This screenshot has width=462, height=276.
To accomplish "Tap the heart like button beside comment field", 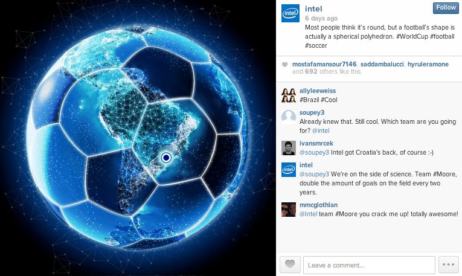I will pos(290,265).
